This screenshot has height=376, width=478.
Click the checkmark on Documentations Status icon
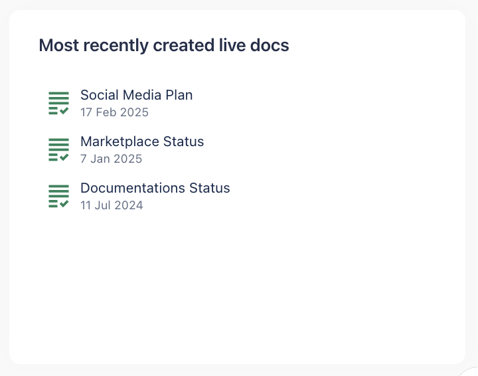coord(64,204)
